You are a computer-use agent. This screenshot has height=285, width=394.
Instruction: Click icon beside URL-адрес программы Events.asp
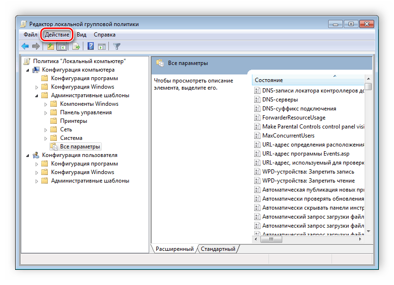257,154
